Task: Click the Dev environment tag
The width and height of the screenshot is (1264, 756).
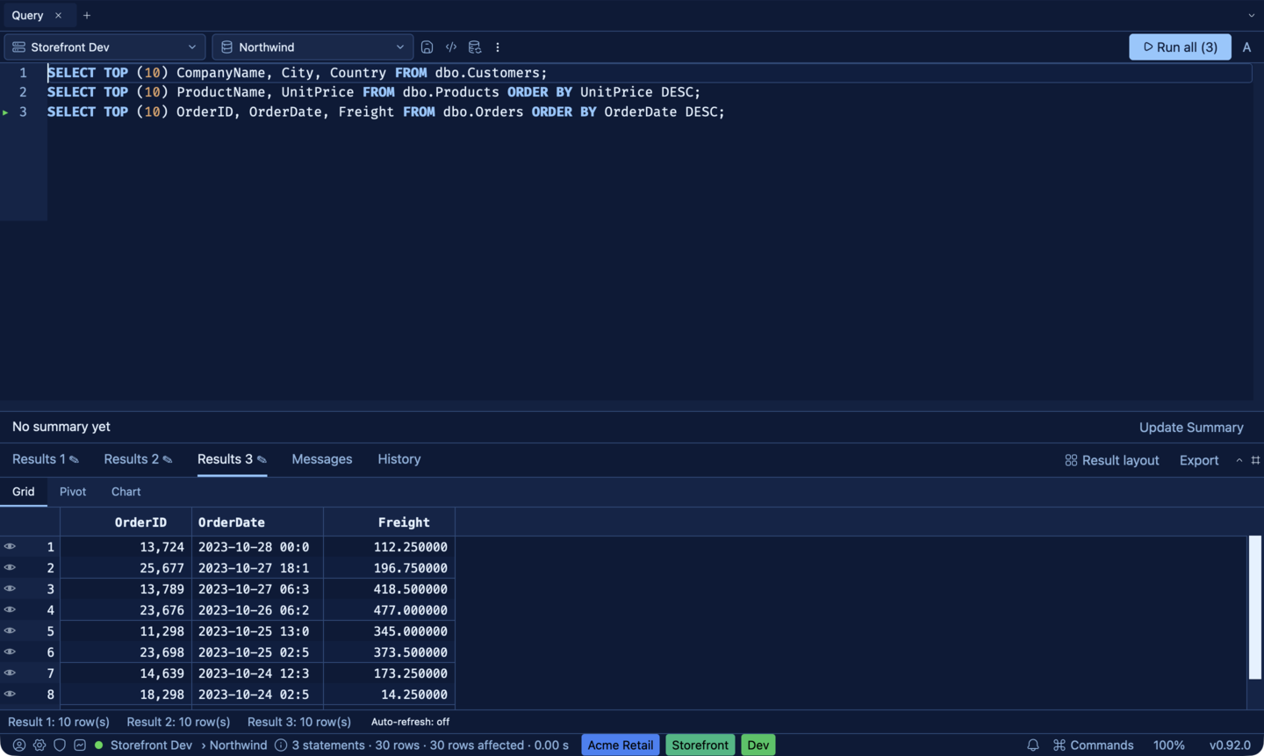Action: (x=758, y=745)
